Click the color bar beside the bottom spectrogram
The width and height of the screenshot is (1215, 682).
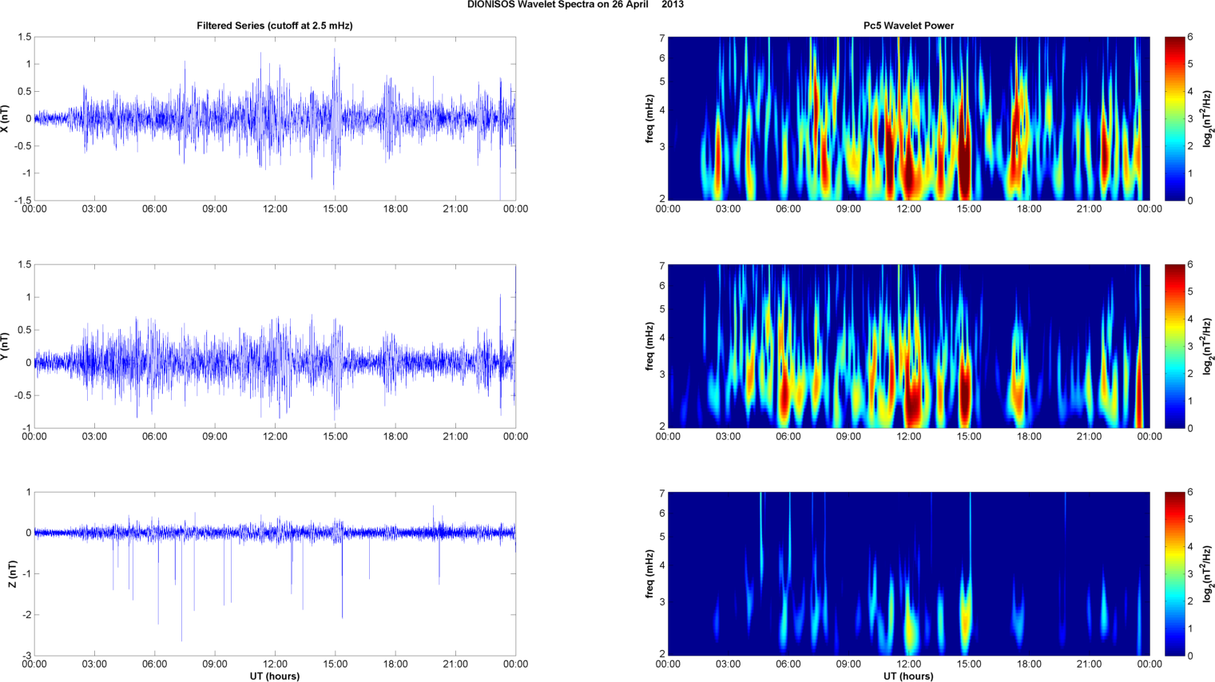[x=1174, y=573]
